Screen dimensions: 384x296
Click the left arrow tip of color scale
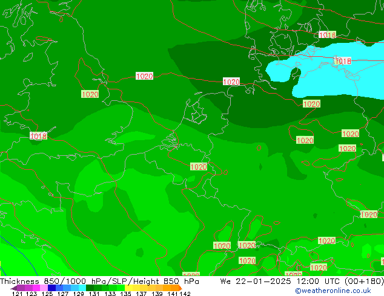(x=13, y=288)
